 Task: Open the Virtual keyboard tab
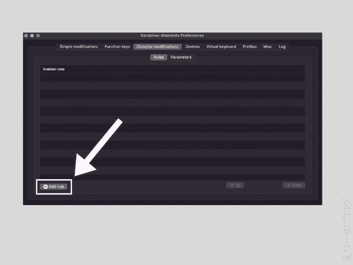point(221,47)
